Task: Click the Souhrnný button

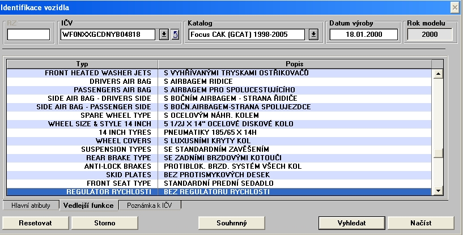Action: coord(231,223)
